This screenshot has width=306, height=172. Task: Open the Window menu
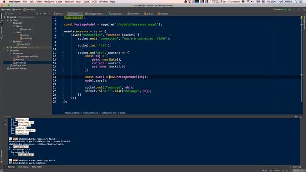pos(103,2)
